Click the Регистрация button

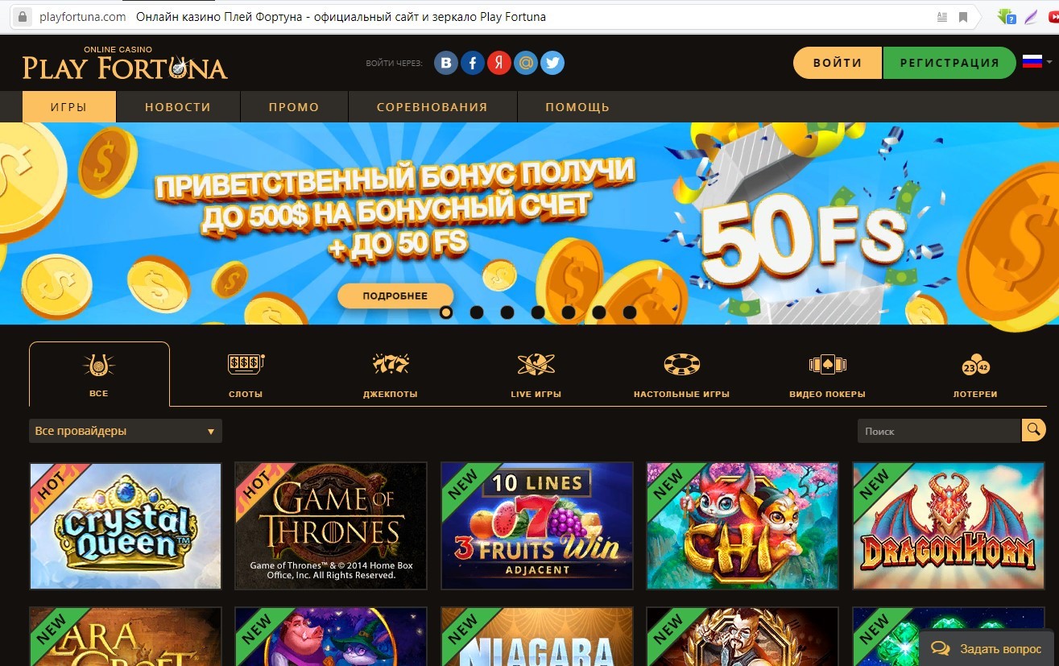949,63
